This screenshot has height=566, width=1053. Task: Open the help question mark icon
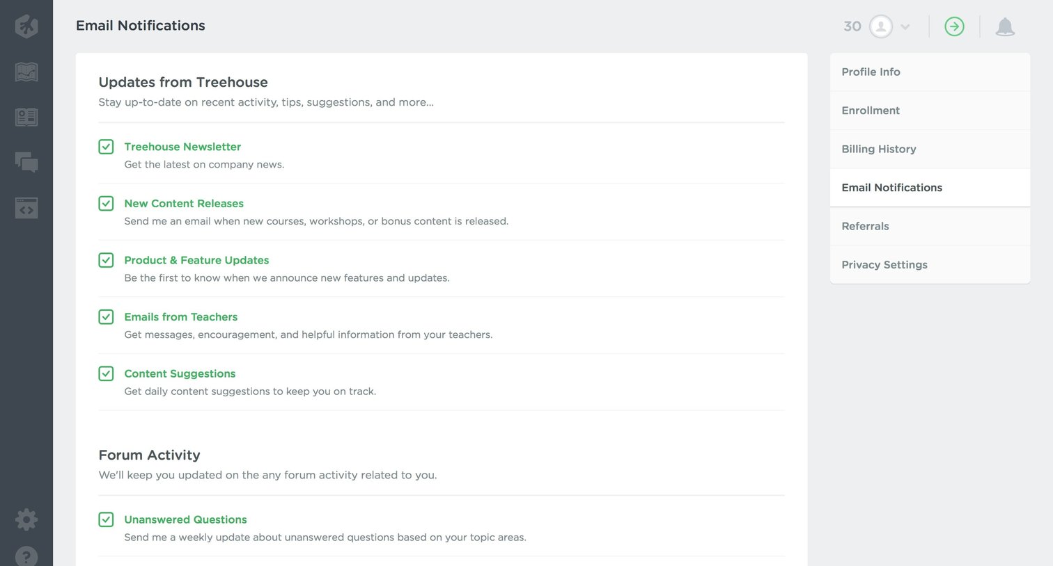pos(26,556)
